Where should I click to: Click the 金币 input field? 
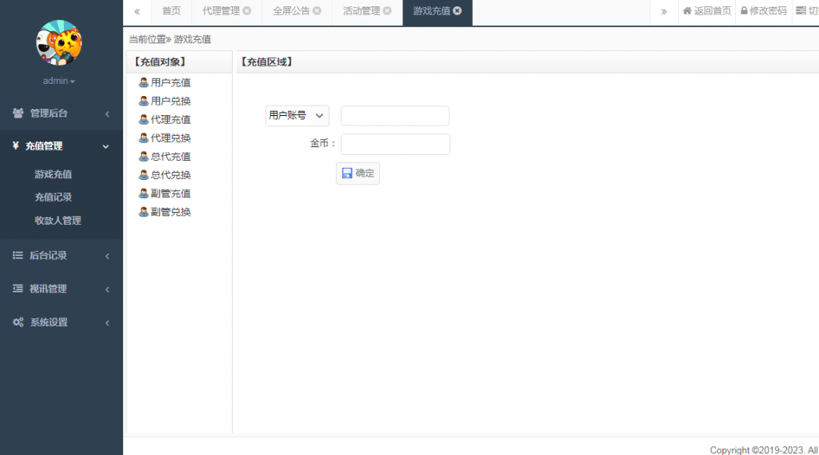395,144
